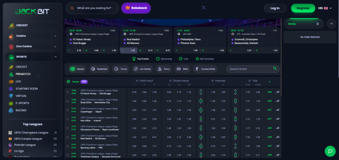The width and height of the screenshot is (339, 160).
Task: Select Real Madrid 1.32 odds in featured card
Action: point(128,50)
